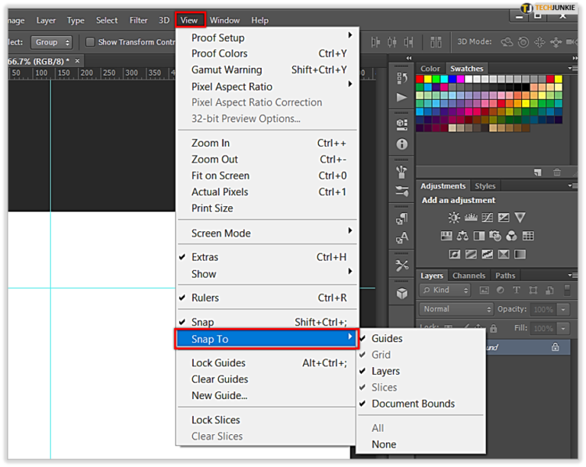Pick the pure red swatch in the top row
The width and height of the screenshot is (586, 467).
pyautogui.click(x=420, y=79)
